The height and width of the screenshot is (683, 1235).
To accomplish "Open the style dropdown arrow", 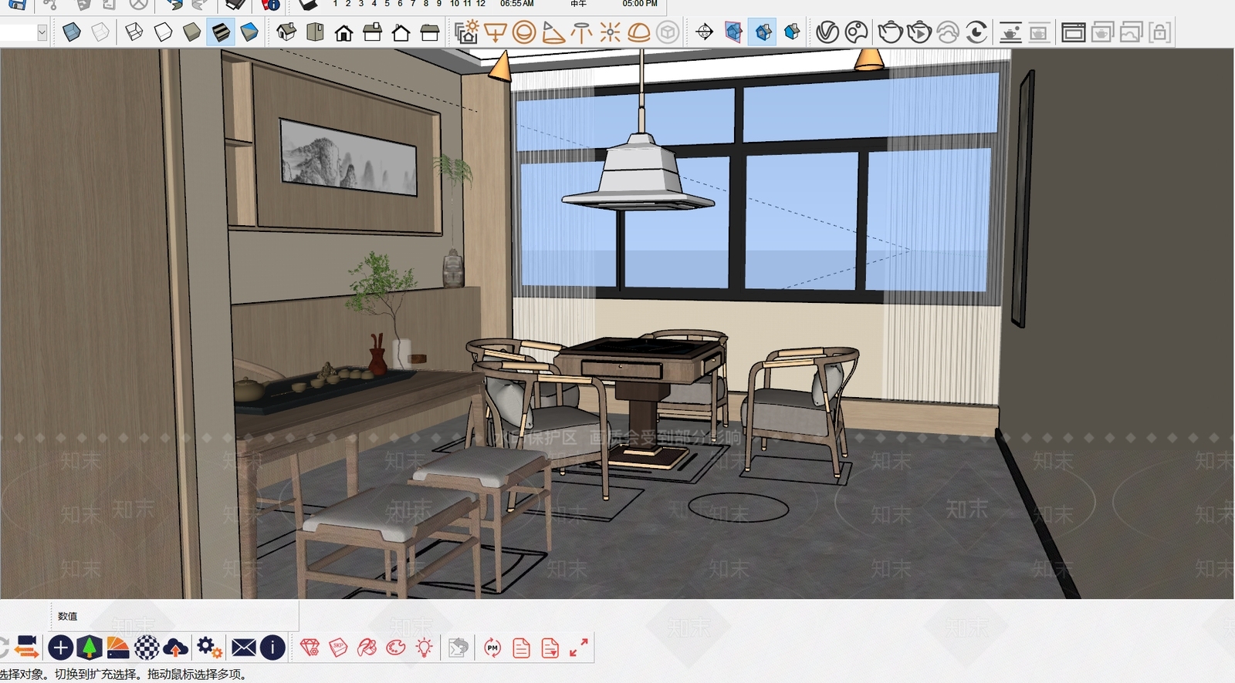I will coord(42,32).
